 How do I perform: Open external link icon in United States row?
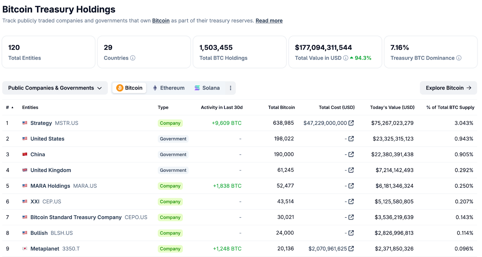point(351,139)
